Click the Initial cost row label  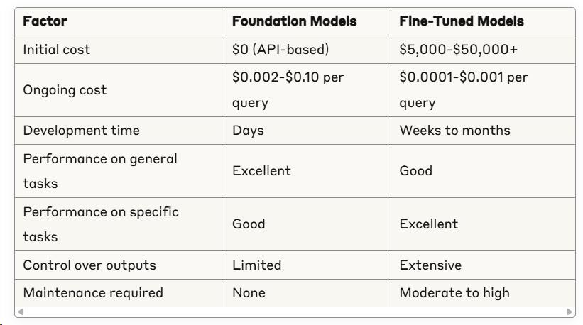click(57, 50)
